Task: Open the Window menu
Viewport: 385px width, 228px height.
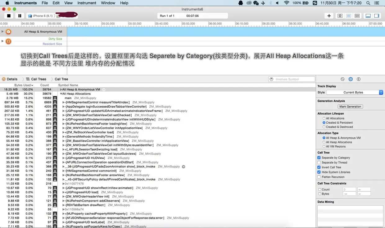Action: tap(108, 3)
